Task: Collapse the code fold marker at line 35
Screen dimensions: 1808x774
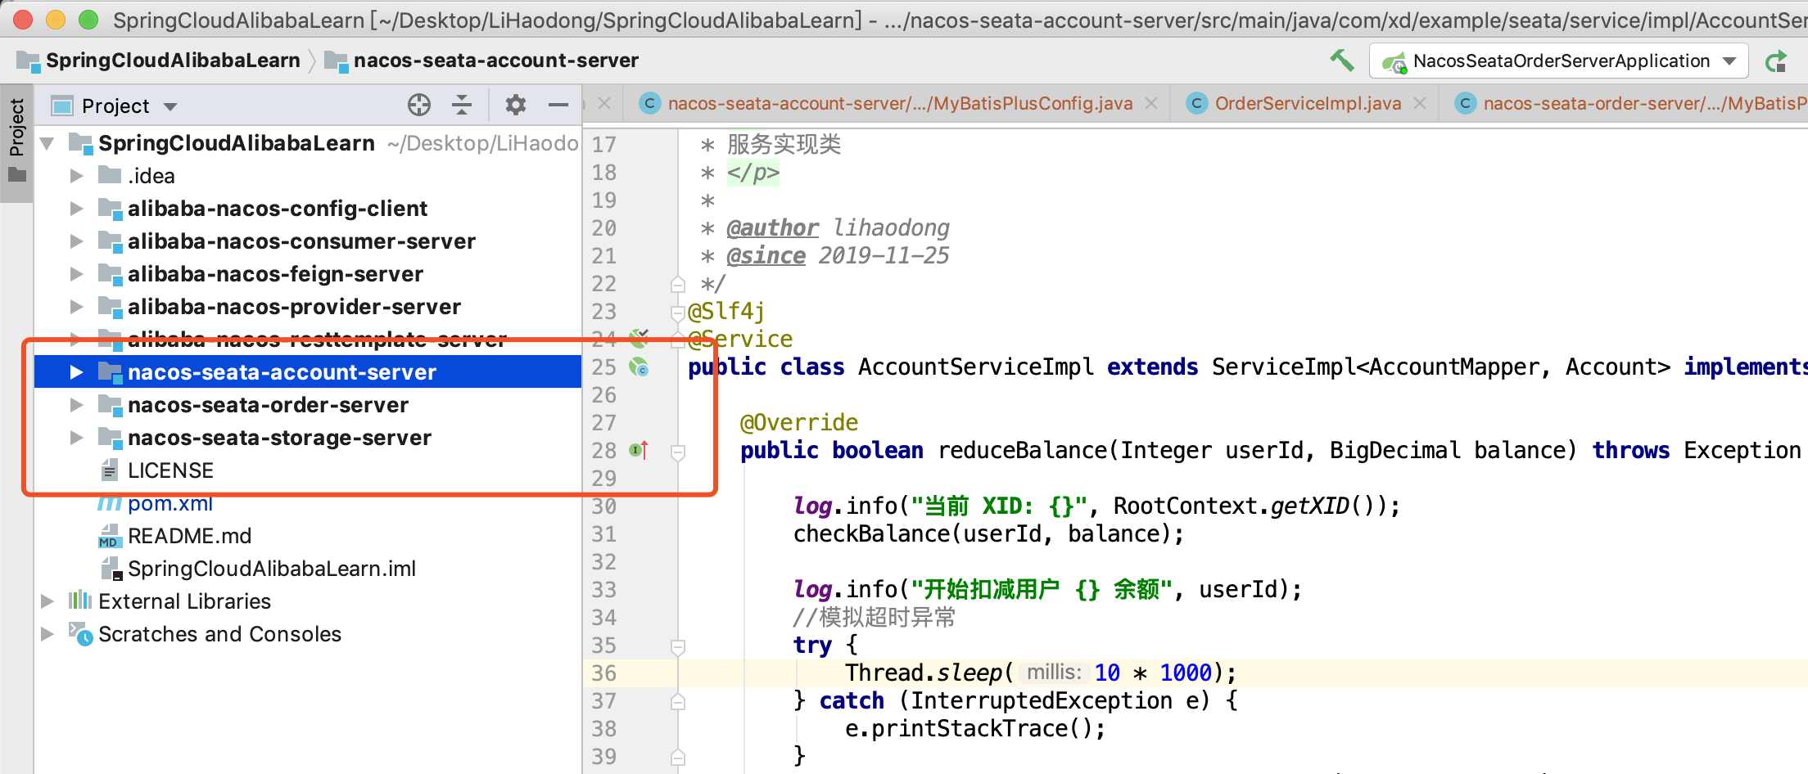Action: [x=677, y=646]
